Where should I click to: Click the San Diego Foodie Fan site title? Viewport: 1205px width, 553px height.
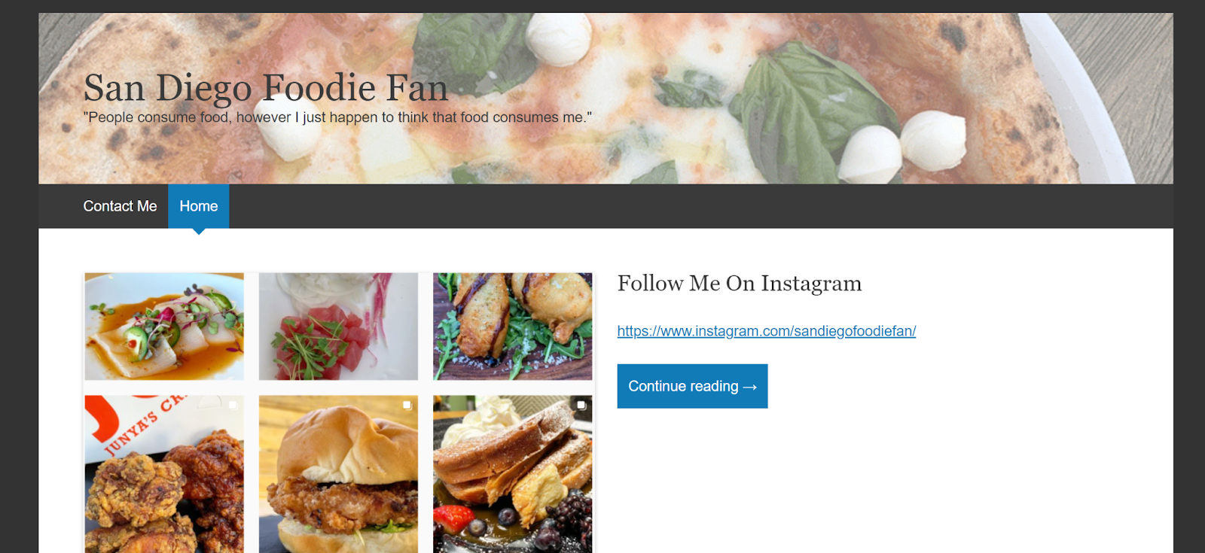coord(266,87)
